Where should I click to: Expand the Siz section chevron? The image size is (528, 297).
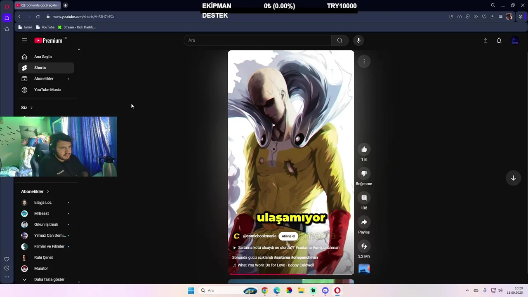click(x=31, y=108)
